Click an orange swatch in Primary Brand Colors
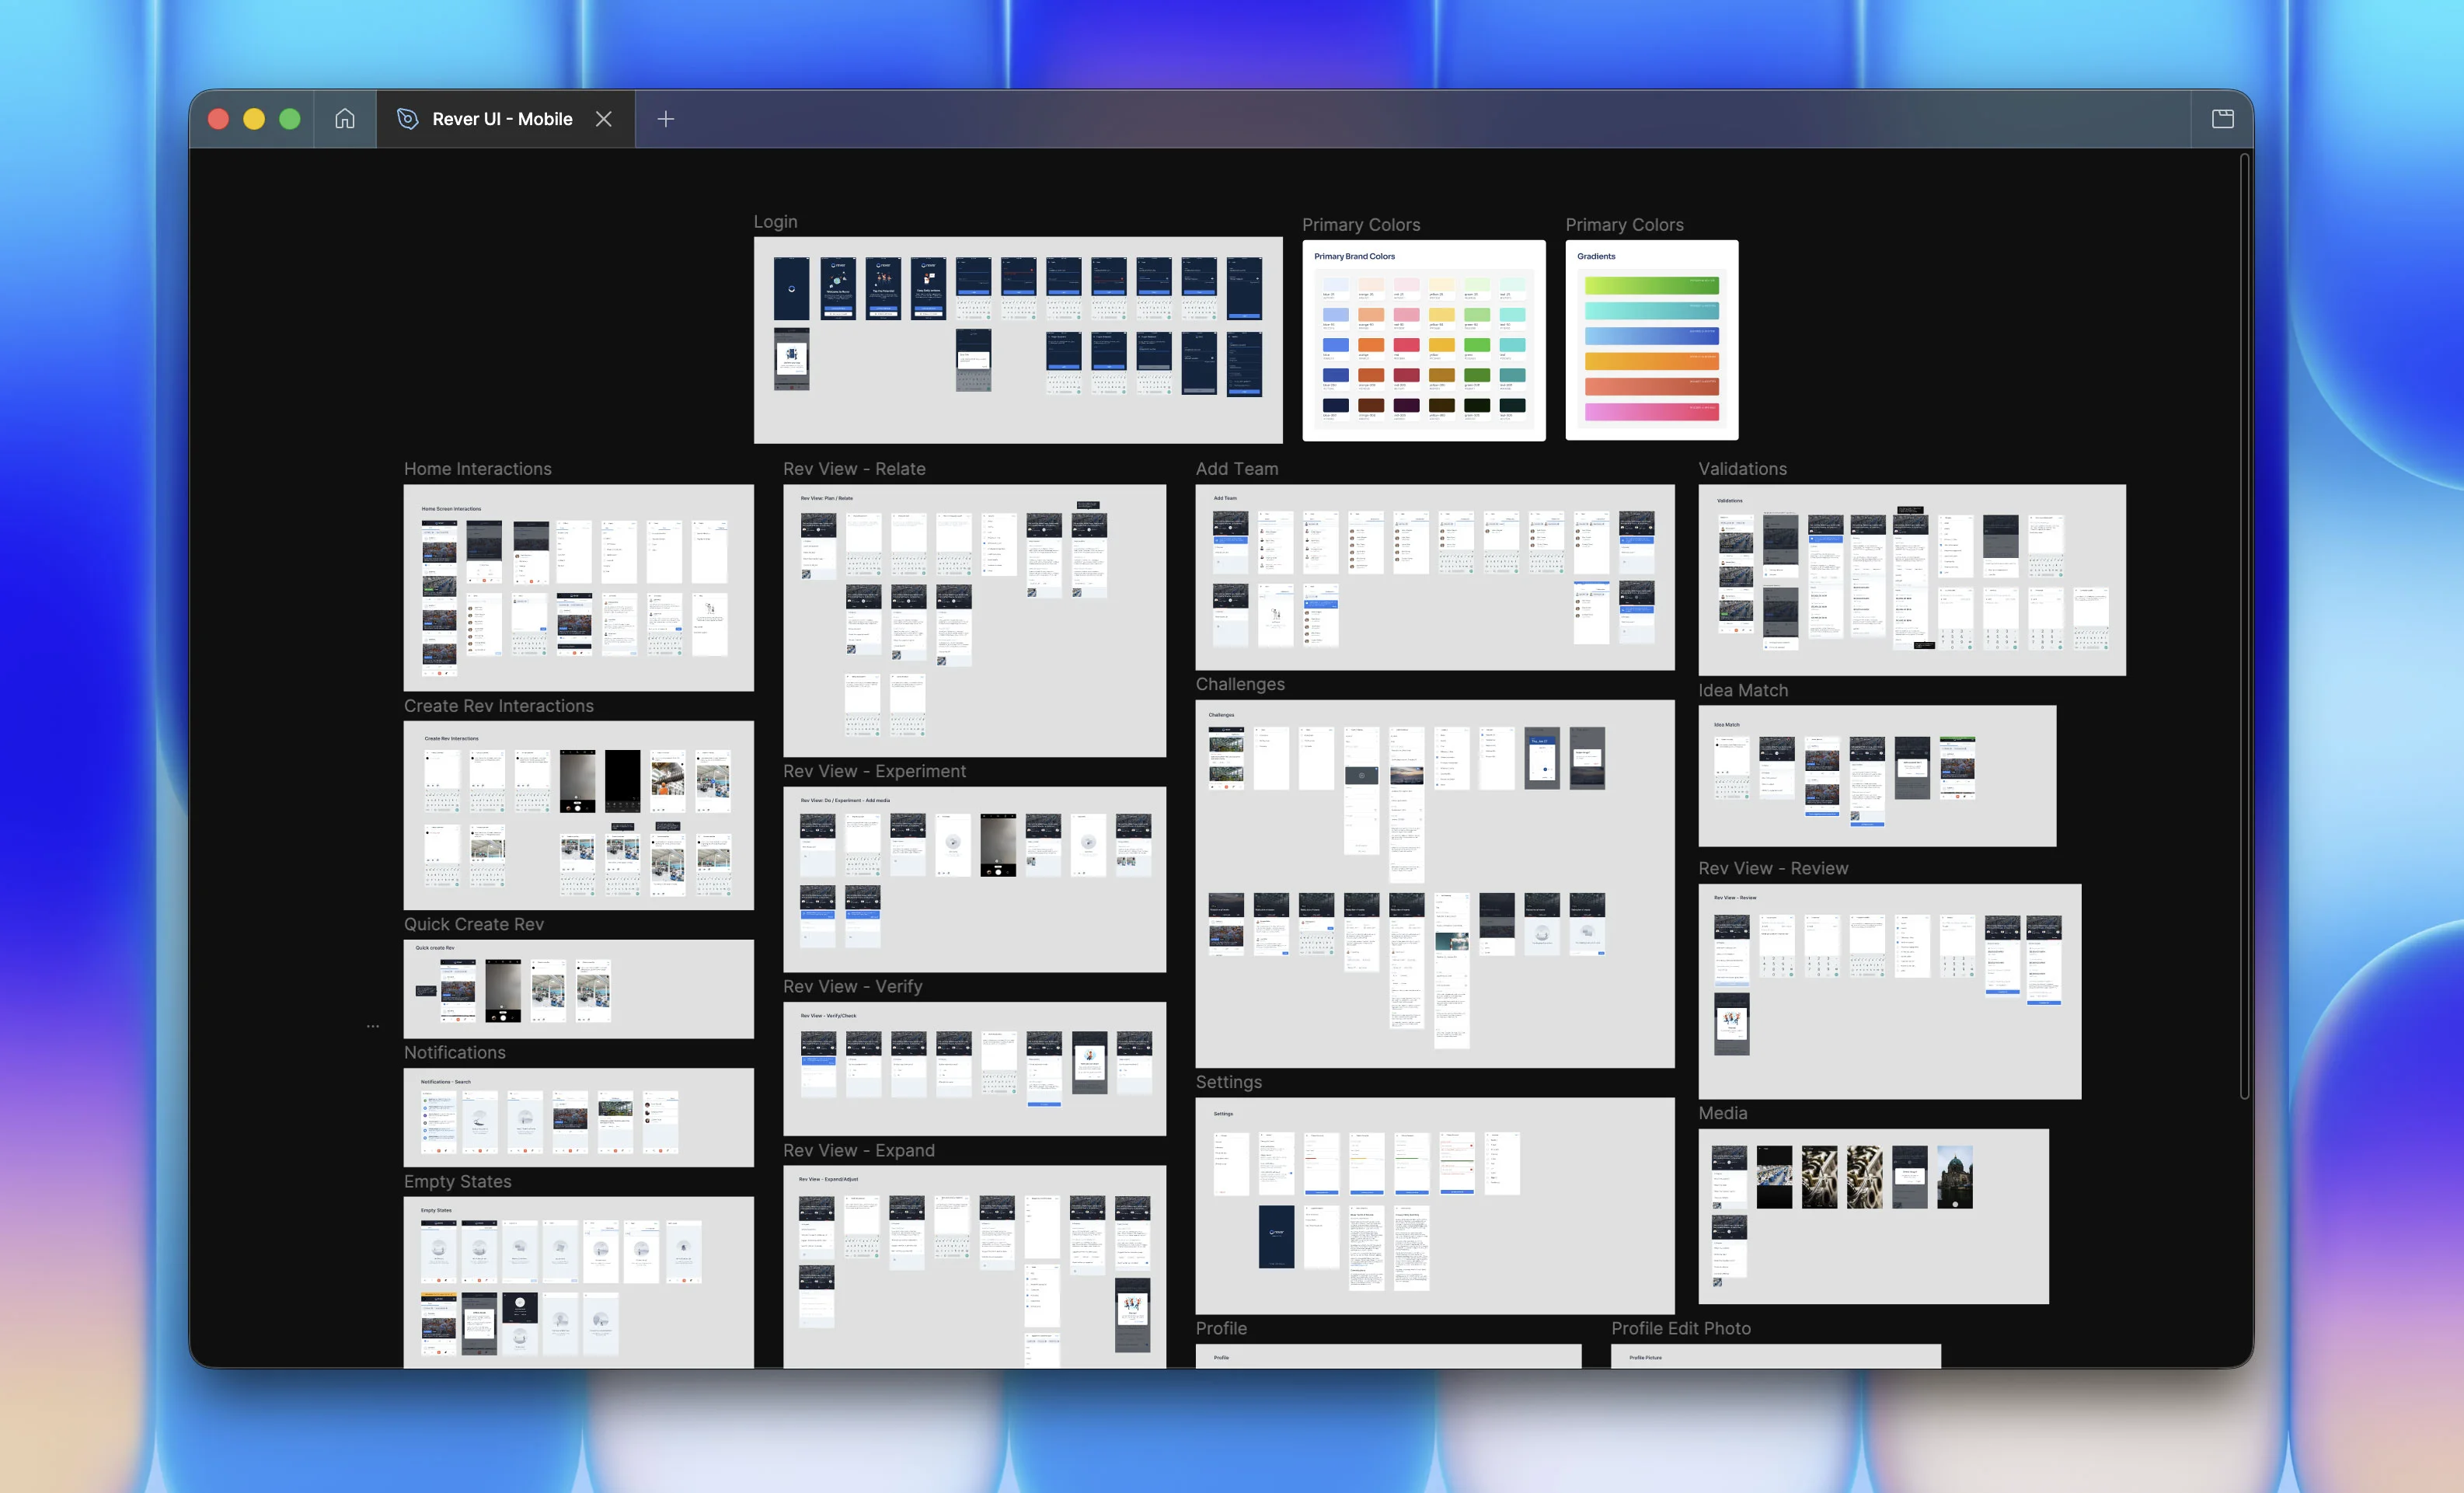Viewport: 2464px width, 1493px height. tap(1372, 345)
